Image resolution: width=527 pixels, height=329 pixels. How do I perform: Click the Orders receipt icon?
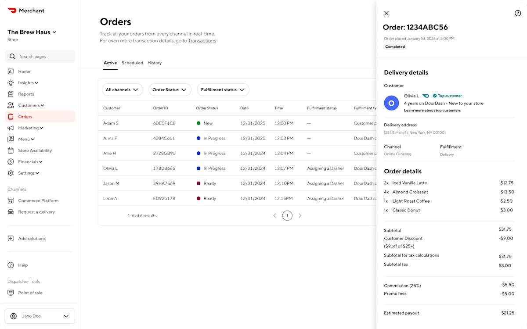tap(10, 116)
